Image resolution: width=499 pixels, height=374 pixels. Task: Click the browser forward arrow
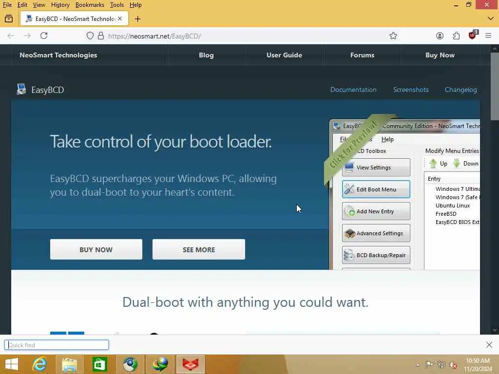[x=27, y=36]
